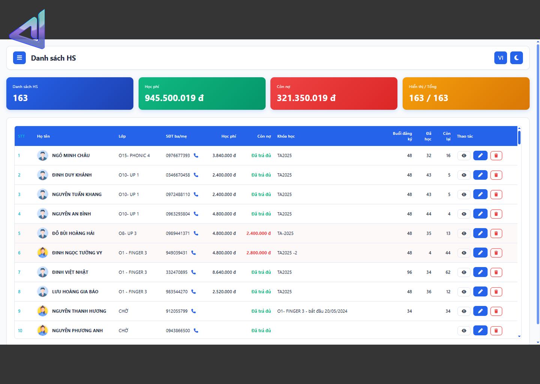Open the hamburger sidebar menu
540x384 pixels.
[x=19, y=58]
